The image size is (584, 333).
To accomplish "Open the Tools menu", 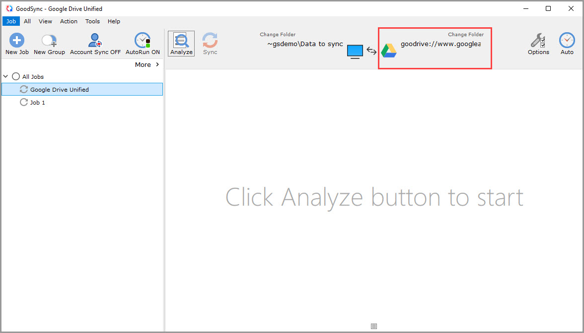I will (x=92, y=21).
